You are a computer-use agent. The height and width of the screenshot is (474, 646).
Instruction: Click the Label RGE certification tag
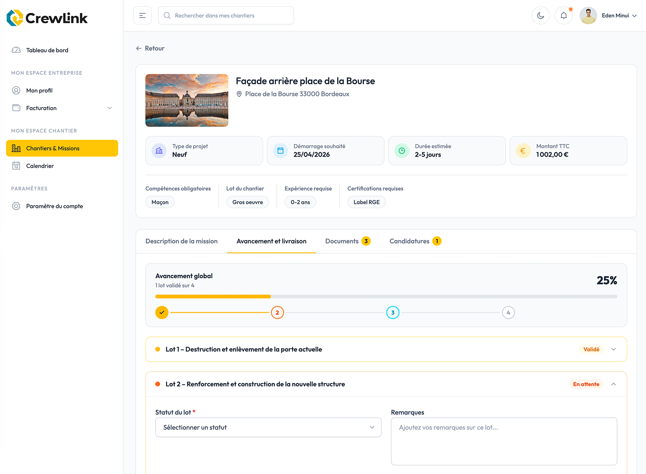(366, 202)
